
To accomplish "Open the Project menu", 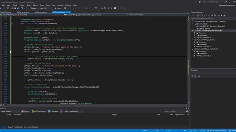I will pyautogui.click(x=22, y=5).
